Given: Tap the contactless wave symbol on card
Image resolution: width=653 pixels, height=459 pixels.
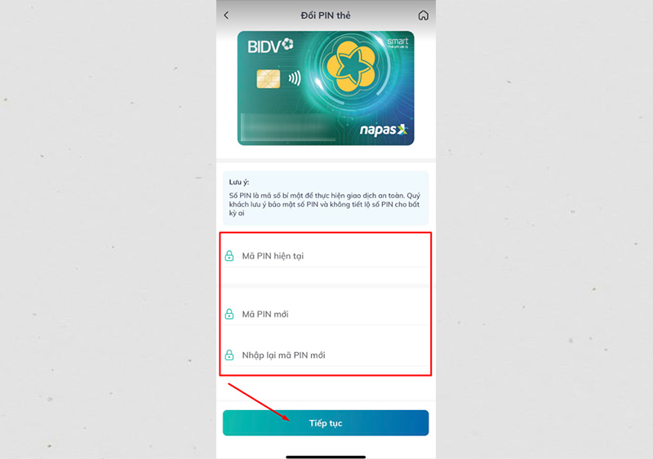Looking at the screenshot, I should coord(295,77).
